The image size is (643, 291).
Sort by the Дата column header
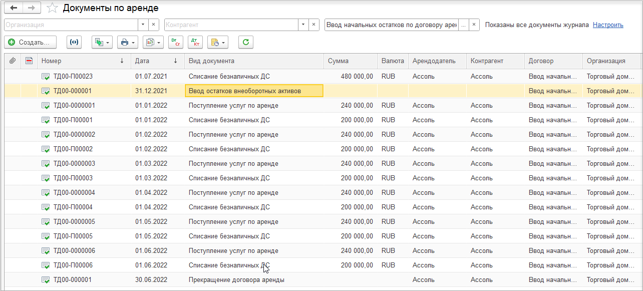point(156,61)
